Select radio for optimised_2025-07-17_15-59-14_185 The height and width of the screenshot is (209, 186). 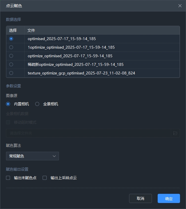coord(11,39)
